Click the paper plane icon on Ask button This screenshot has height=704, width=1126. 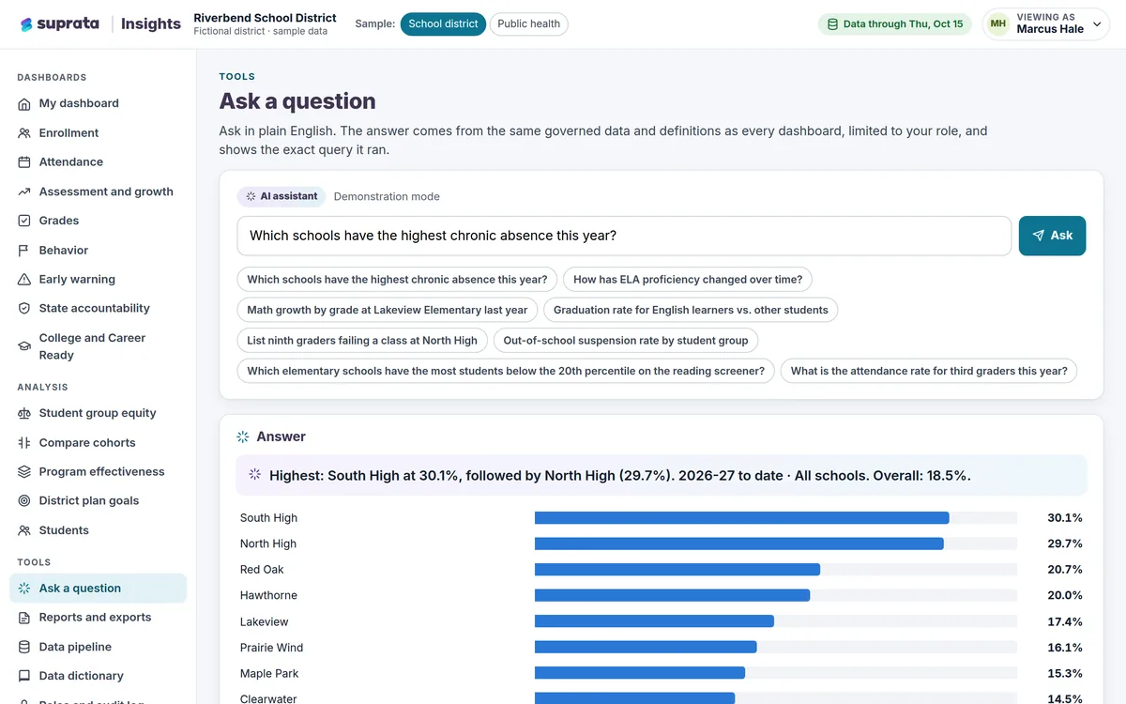tap(1038, 236)
